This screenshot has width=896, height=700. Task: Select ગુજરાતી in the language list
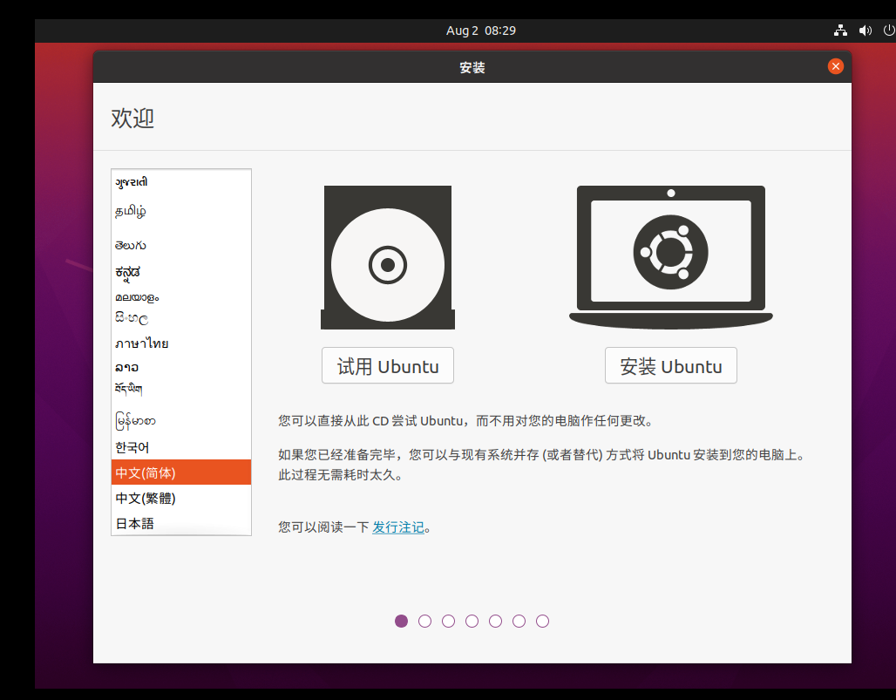pos(181,182)
